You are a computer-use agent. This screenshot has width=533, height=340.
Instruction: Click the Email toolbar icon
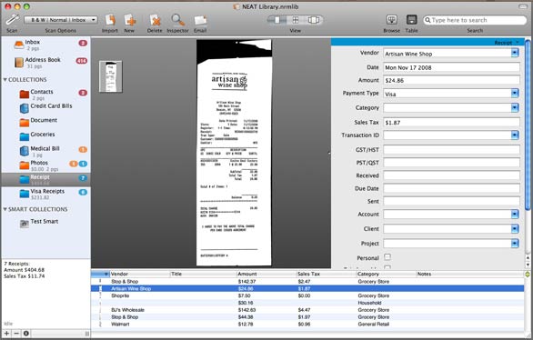(x=200, y=20)
